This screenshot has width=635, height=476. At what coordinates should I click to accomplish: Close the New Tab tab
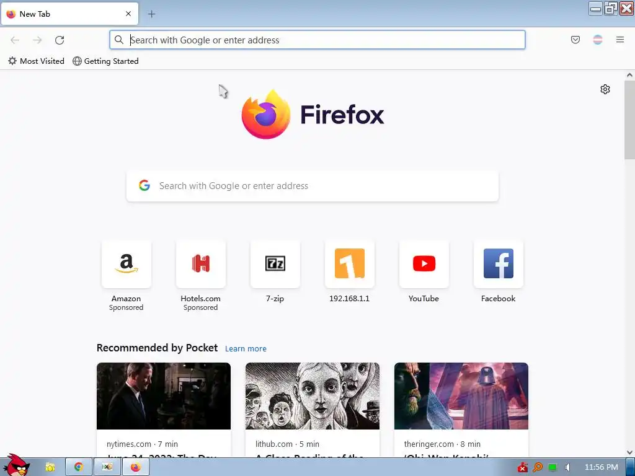[x=128, y=14]
